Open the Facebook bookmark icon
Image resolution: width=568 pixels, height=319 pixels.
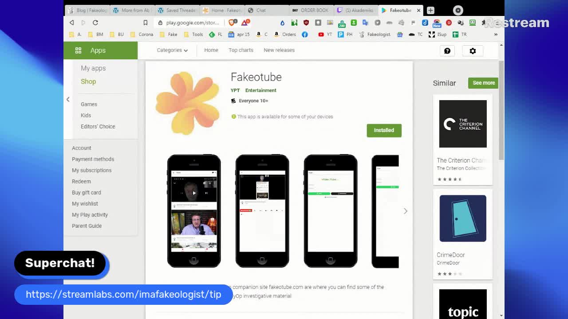point(305,34)
